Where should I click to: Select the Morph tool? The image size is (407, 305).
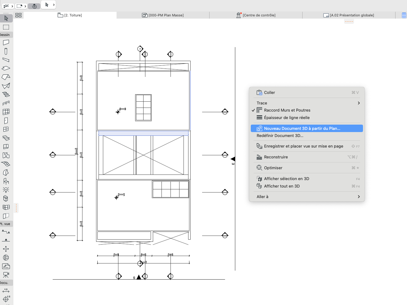click(6, 173)
